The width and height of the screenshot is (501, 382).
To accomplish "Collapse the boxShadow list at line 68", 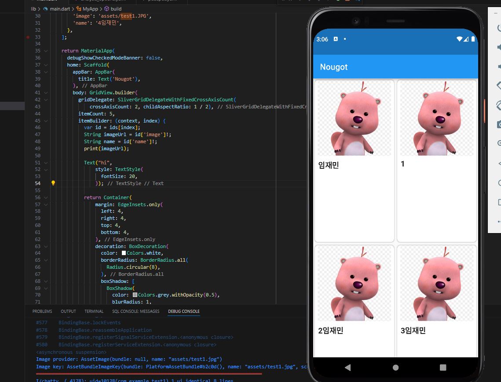I will click(x=46, y=282).
